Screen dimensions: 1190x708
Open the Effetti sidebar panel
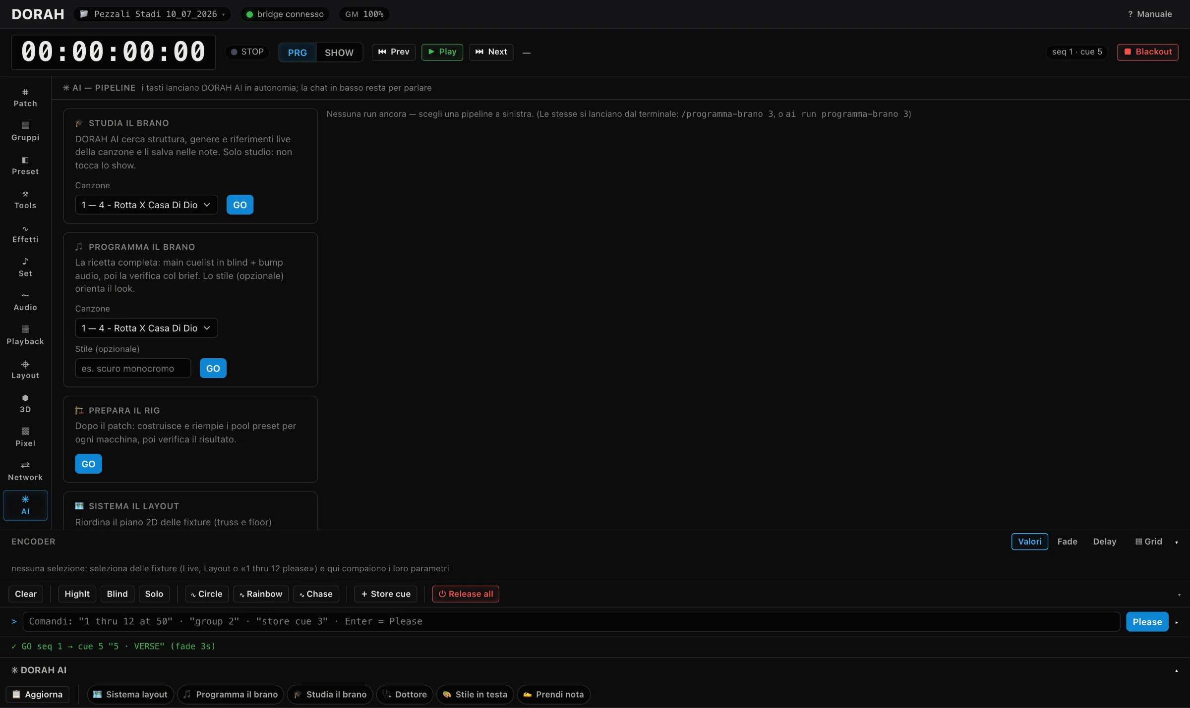(x=25, y=234)
